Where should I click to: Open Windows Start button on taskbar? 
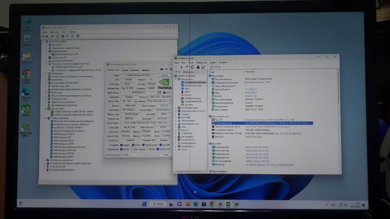tap(144, 204)
